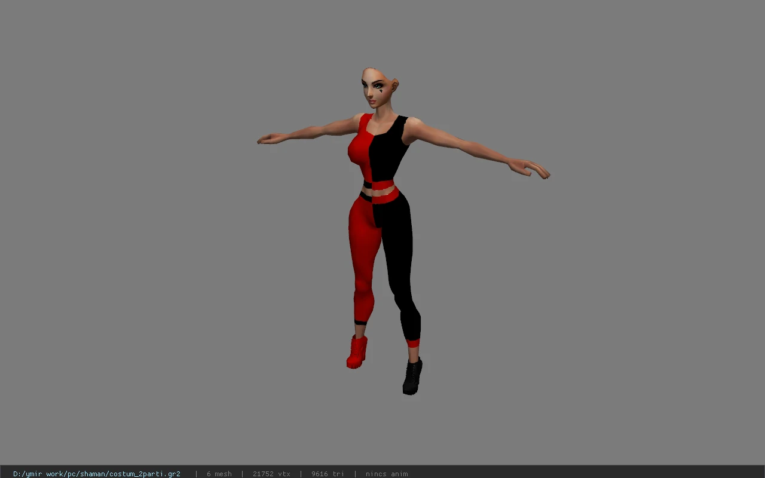Image resolution: width=765 pixels, height=478 pixels.
Task: Click the file path costum_2parti.gr2
Action: [97, 474]
